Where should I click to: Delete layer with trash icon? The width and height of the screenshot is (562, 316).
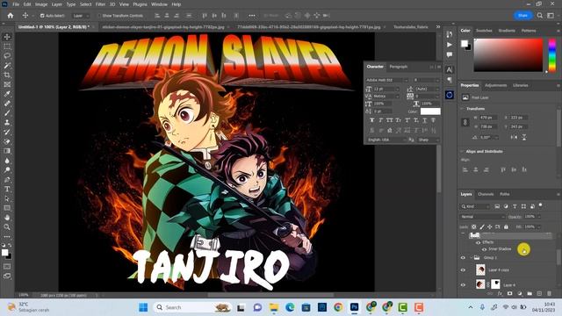click(549, 293)
